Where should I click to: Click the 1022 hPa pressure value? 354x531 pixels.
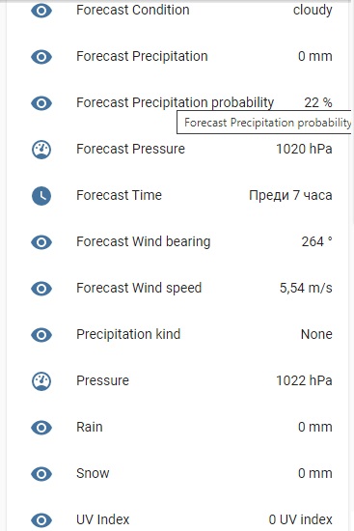[304, 381]
